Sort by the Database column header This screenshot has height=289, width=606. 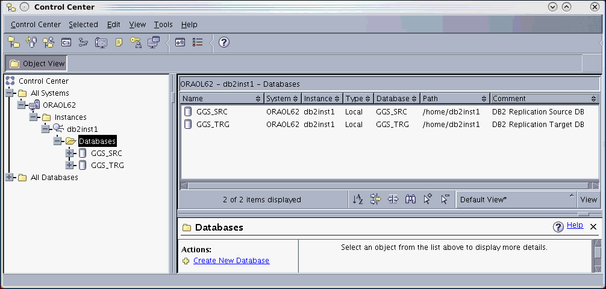[397, 99]
